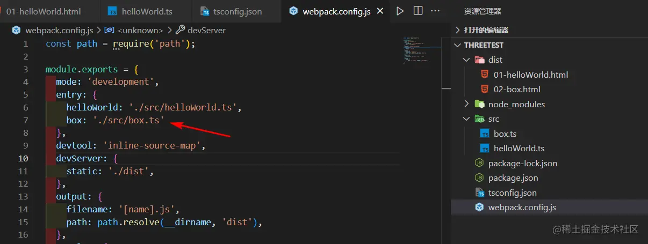
Task: Click the green src folder icon
Action: [x=479, y=119]
